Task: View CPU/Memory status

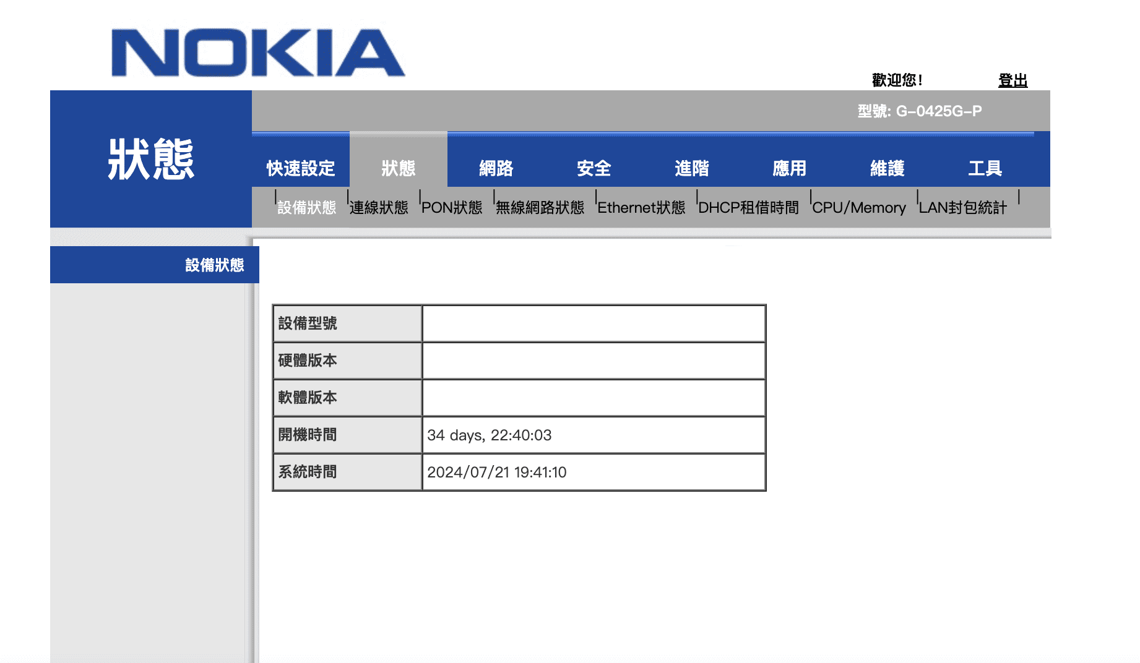Action: pos(859,207)
